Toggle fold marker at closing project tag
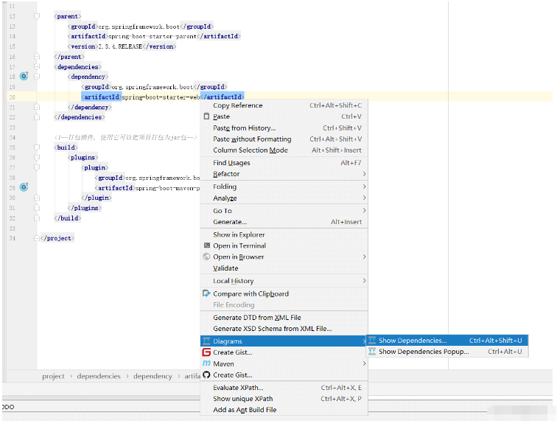Viewport: 557px width, 421px height. coord(37,238)
